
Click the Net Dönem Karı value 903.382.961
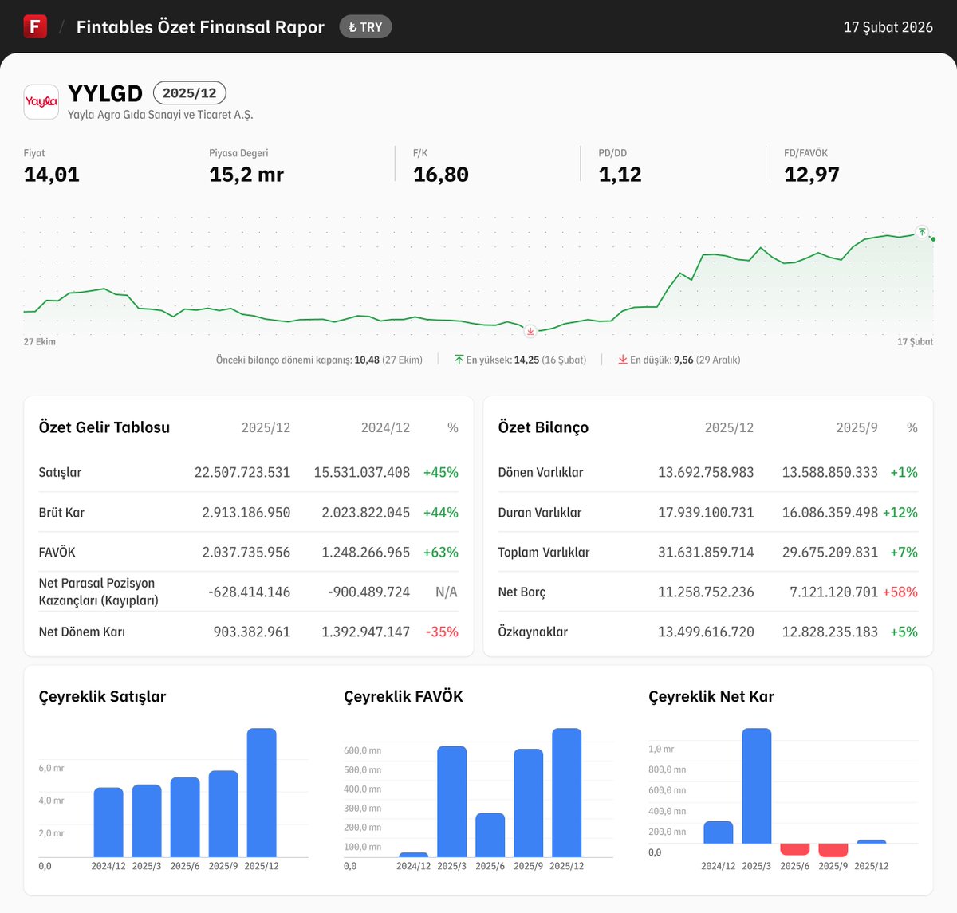(x=252, y=632)
